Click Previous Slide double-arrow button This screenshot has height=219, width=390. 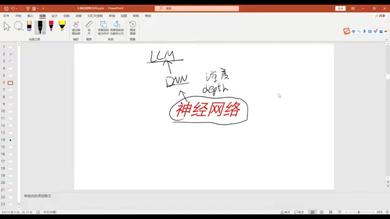(x=388, y=182)
